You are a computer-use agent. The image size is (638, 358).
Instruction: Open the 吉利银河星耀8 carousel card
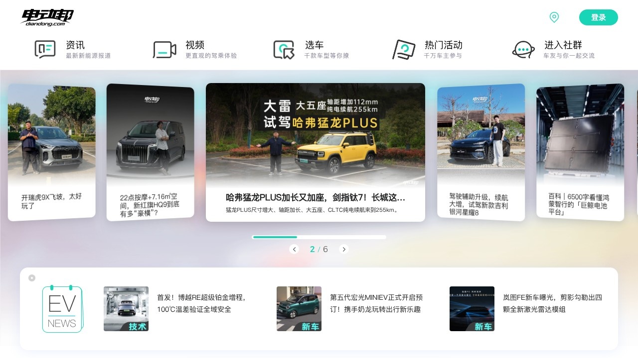click(x=481, y=152)
